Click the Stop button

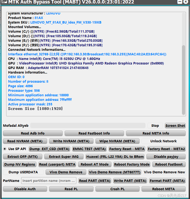155,125
